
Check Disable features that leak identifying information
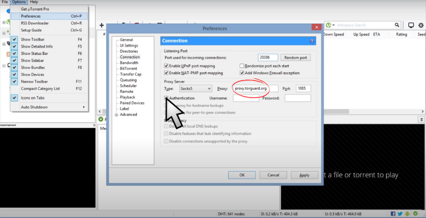166,134
